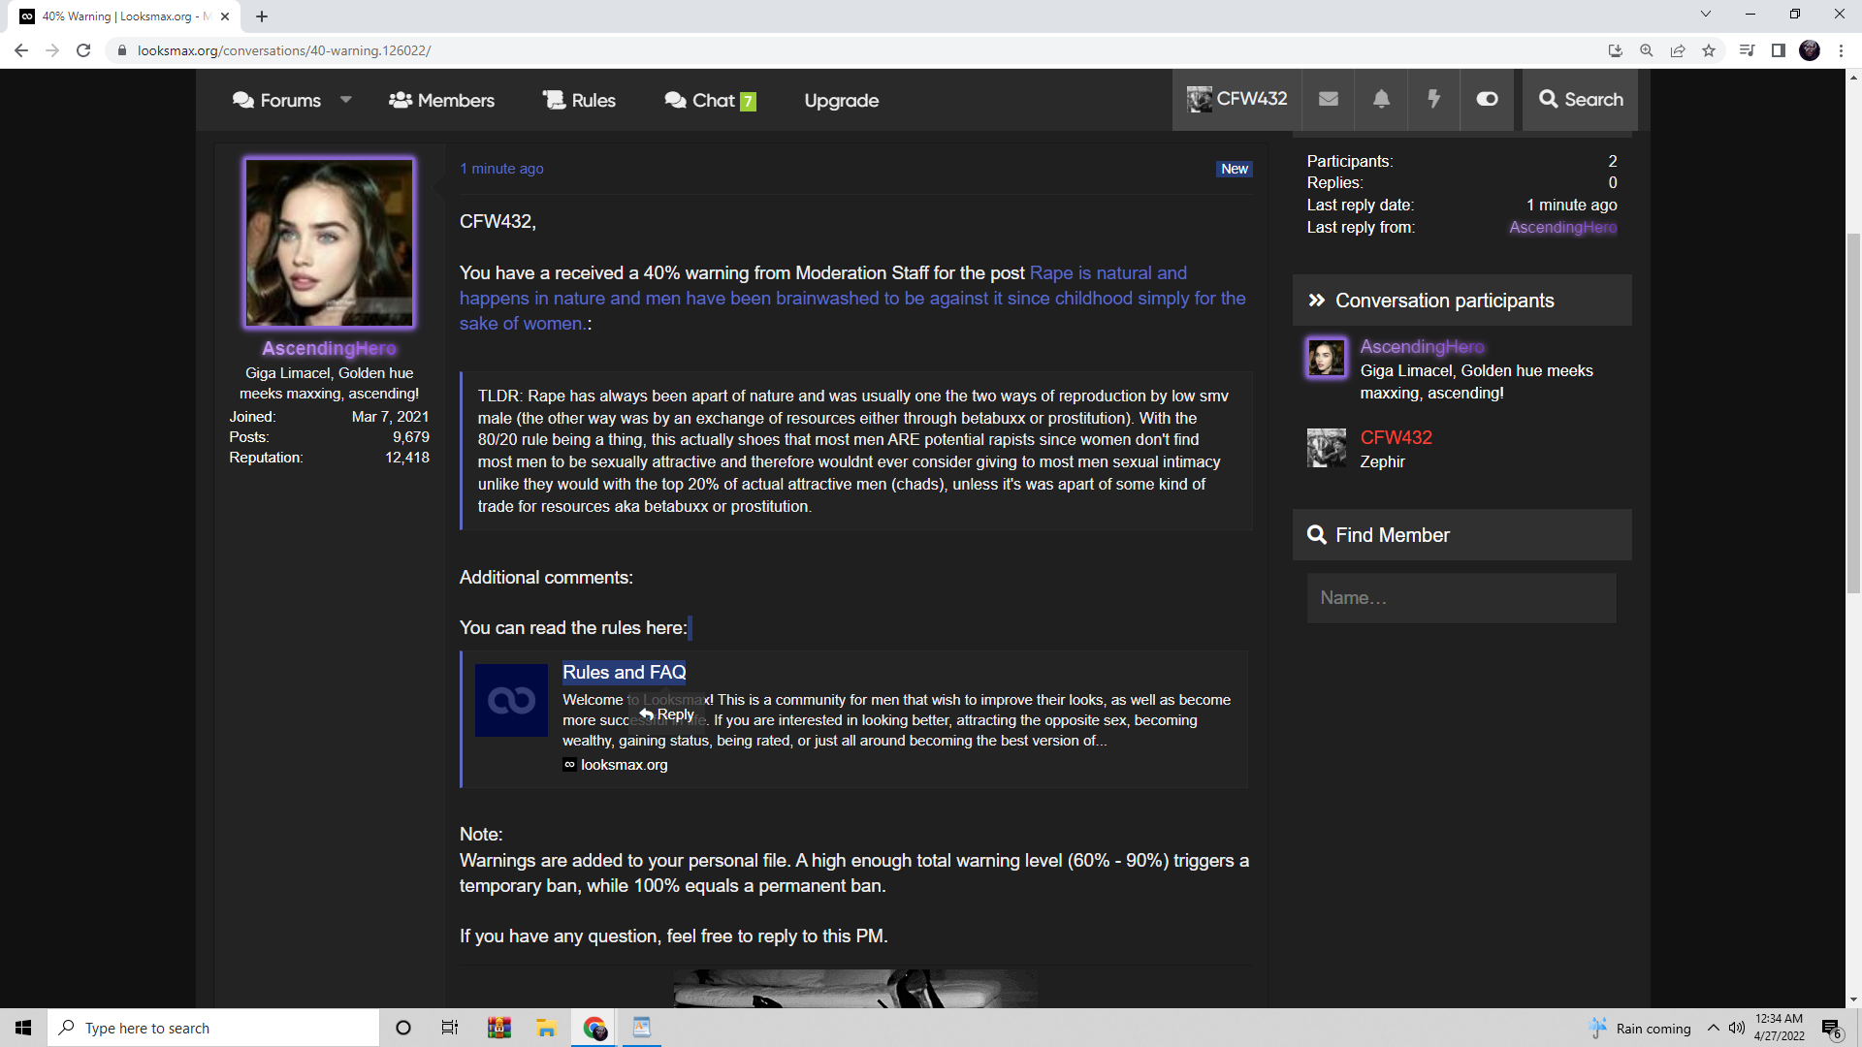This screenshot has width=1862, height=1047.
Task: Click the '1 minute ago' message timestamp
Action: click(x=501, y=169)
